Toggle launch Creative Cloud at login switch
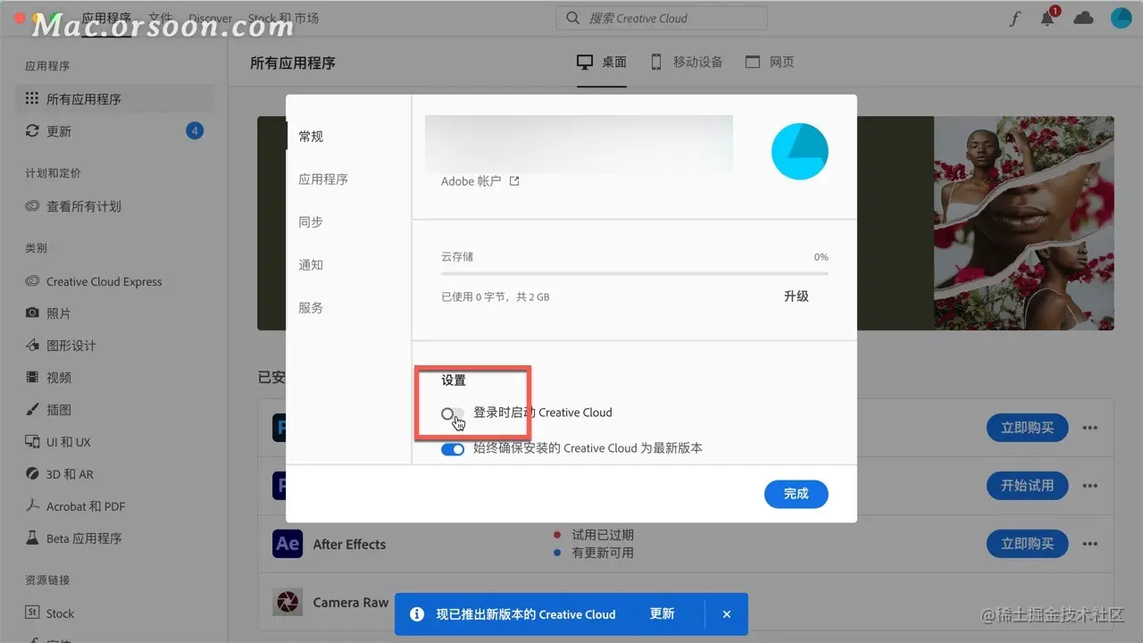 (452, 413)
